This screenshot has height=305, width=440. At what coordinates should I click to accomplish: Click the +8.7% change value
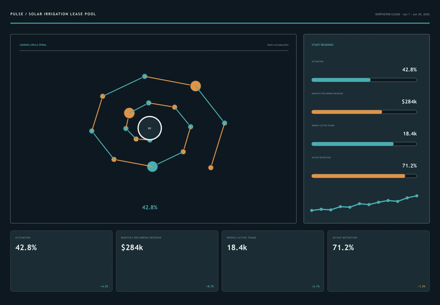click(210, 286)
